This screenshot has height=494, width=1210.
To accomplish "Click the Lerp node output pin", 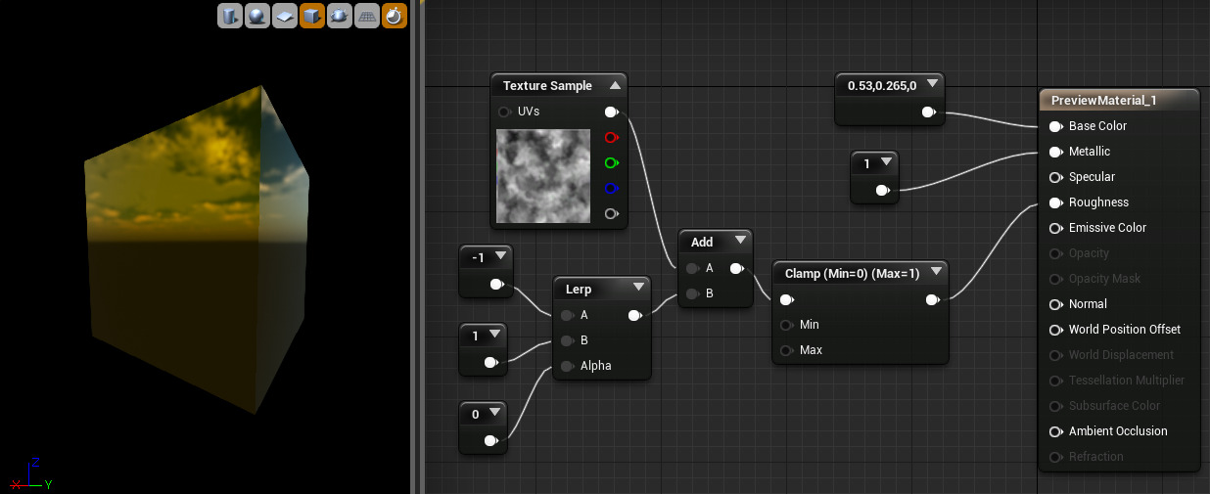I will [635, 315].
